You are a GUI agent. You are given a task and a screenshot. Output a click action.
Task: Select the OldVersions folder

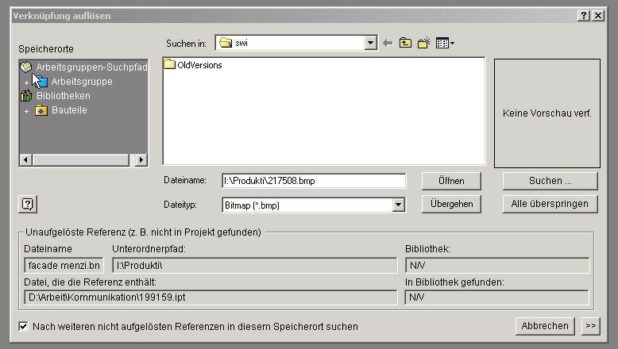193,65
